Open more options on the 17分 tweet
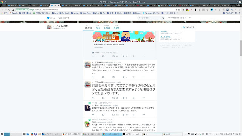The image size is (242, 136). (144, 77)
